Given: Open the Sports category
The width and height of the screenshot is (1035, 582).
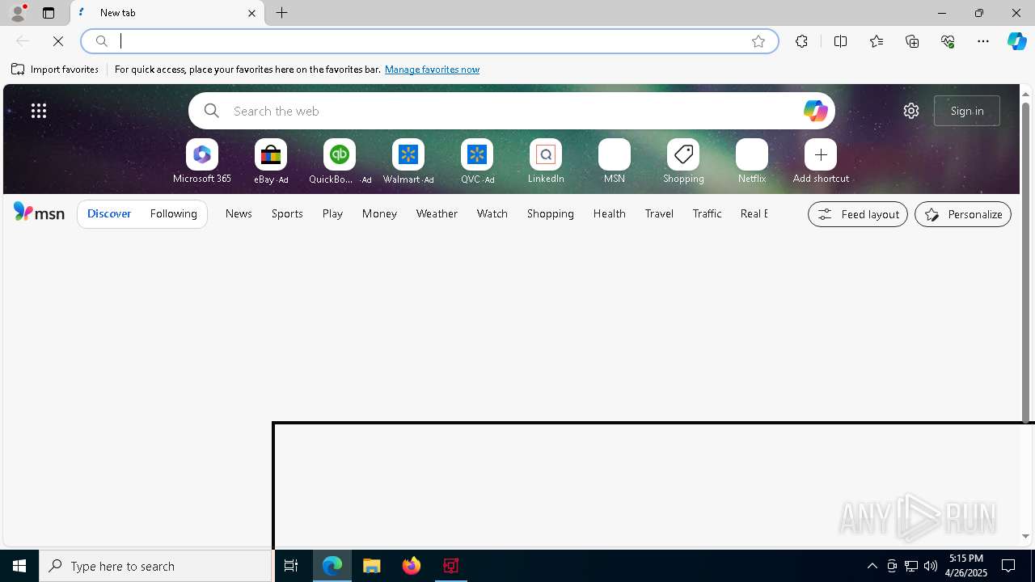Looking at the screenshot, I should coord(287,213).
